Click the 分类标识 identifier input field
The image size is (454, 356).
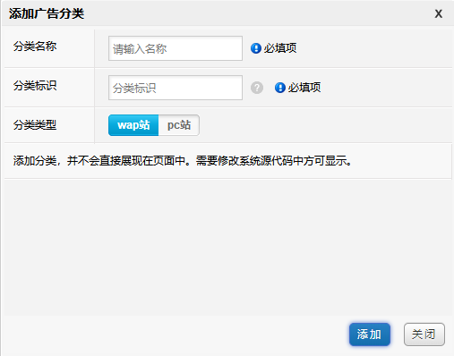176,88
